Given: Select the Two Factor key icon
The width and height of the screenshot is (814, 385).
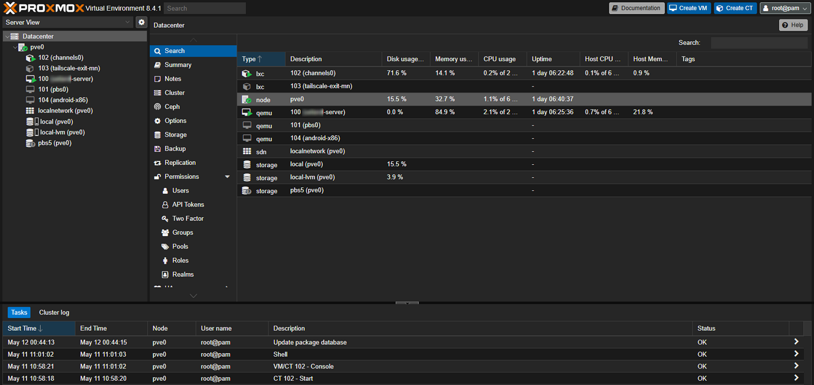Looking at the screenshot, I should pos(165,218).
